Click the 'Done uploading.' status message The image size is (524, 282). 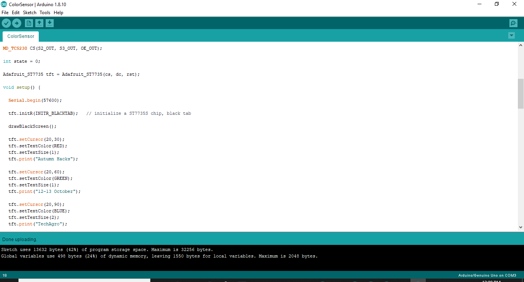(20, 240)
